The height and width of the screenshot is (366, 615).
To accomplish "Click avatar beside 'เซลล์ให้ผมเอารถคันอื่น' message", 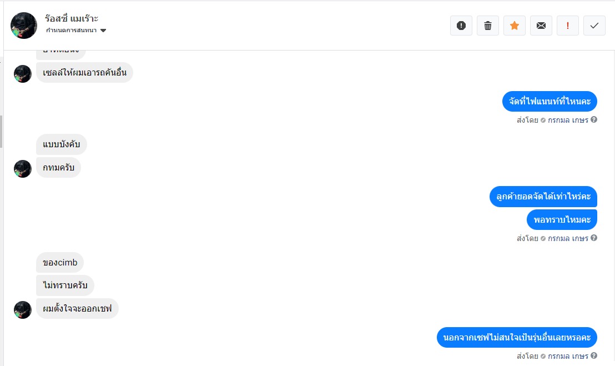I will 23,74.
